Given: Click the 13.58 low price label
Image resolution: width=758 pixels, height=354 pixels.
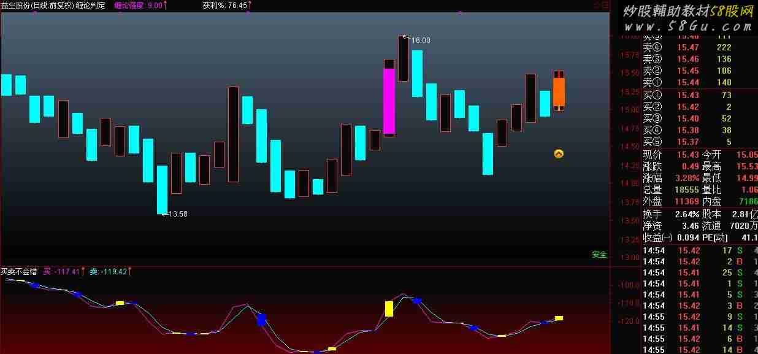Looking at the screenshot, I should tap(177, 214).
